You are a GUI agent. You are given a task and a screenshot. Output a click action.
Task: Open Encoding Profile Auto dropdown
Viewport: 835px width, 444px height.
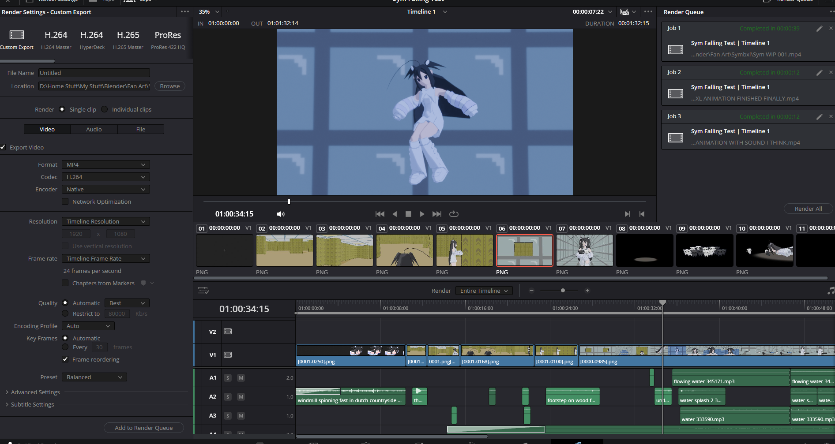pos(88,326)
